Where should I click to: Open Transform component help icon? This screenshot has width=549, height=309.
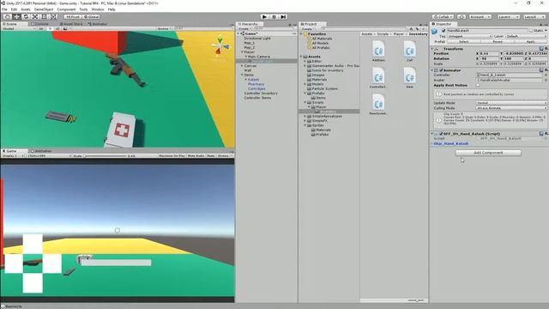click(541, 49)
